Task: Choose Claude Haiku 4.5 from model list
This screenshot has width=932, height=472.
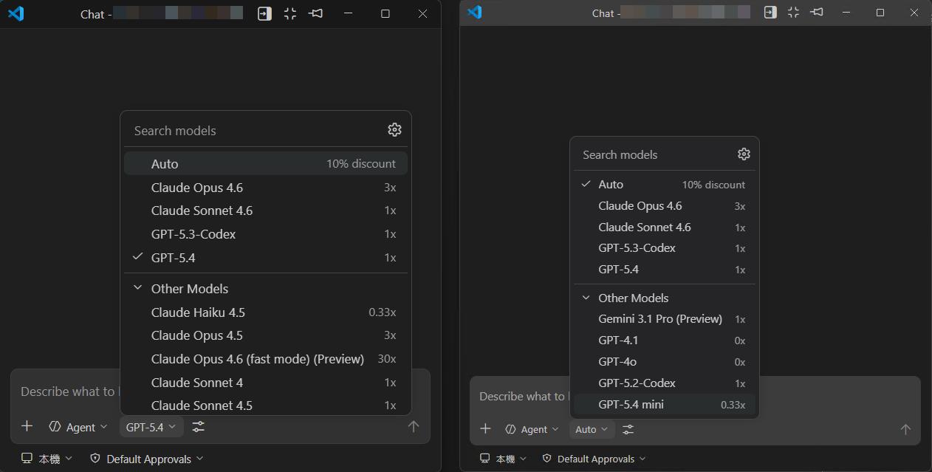Action: click(x=198, y=312)
